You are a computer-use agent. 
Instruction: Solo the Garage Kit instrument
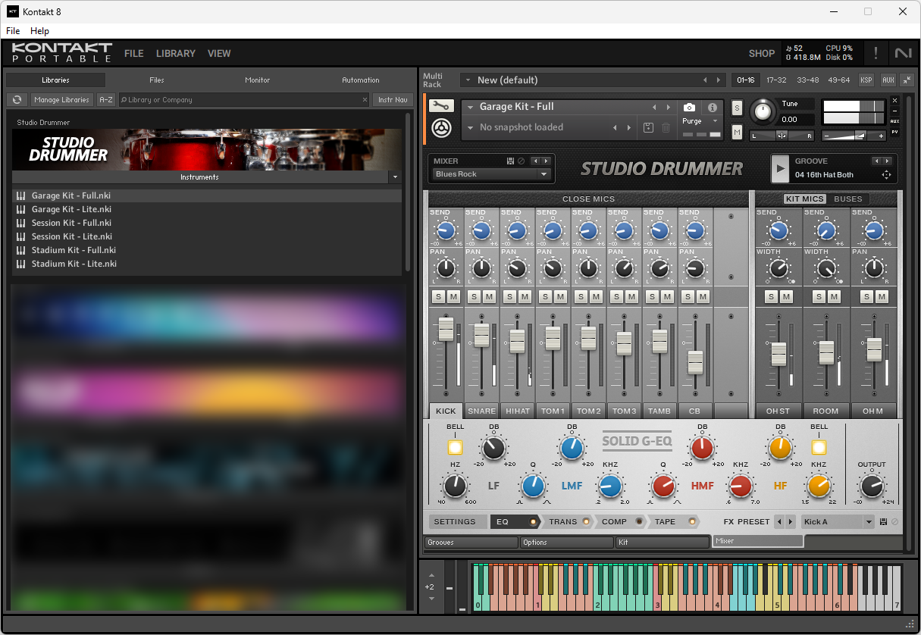pyautogui.click(x=737, y=108)
